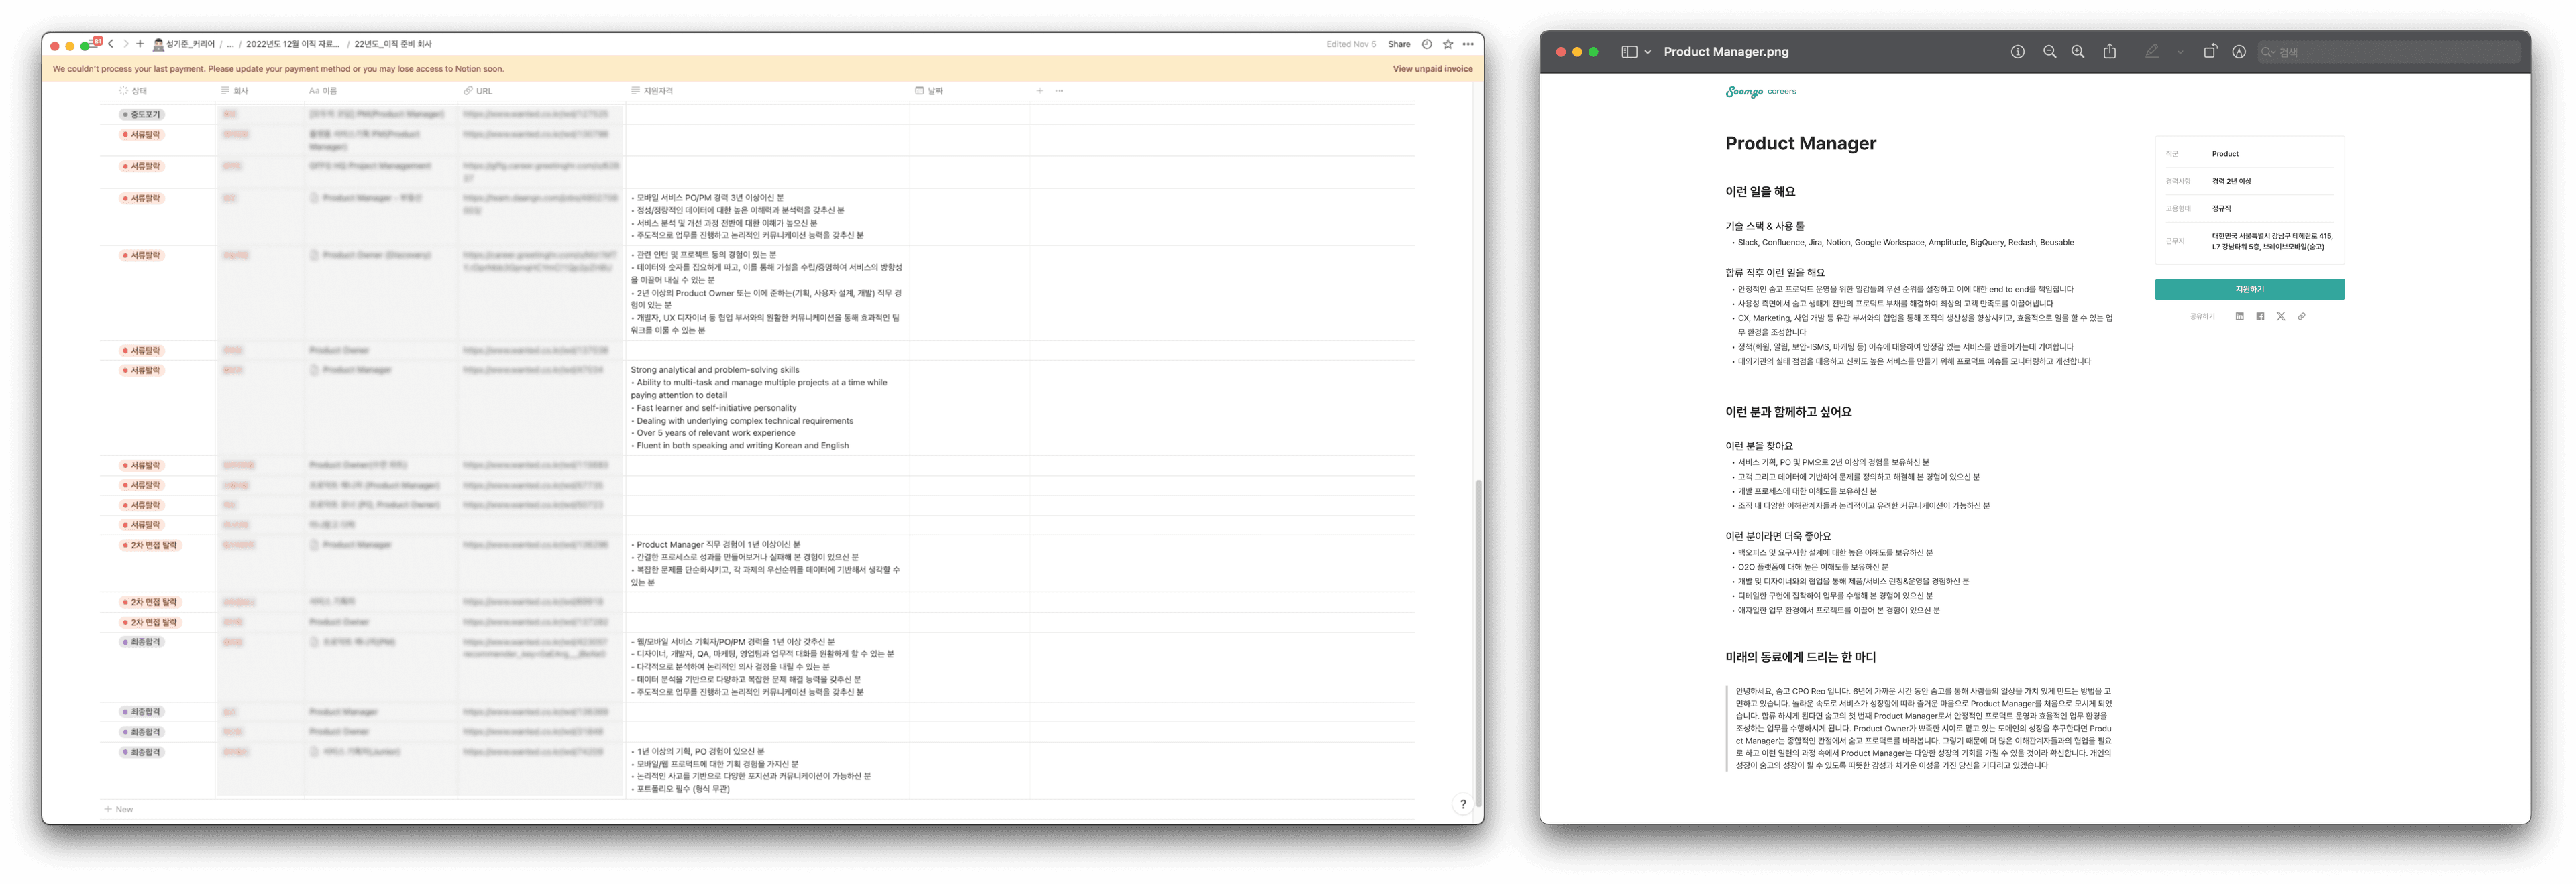Click the View unpaid invoice link

tap(1432, 69)
